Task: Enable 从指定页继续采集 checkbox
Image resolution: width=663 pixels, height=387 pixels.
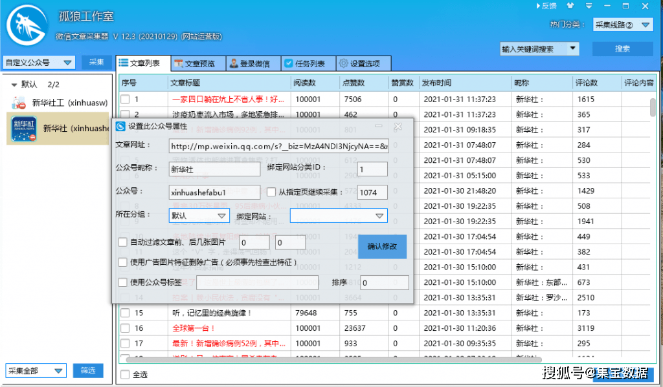Action: 273,192
